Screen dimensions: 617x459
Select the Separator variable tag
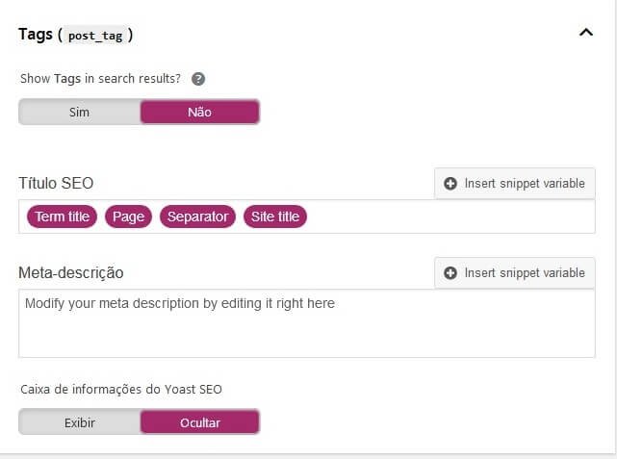197,217
